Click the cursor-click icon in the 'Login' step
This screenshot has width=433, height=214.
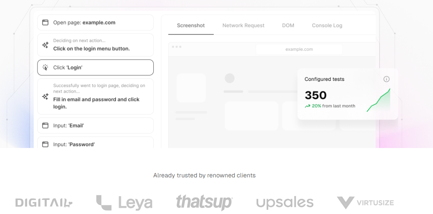45,68
